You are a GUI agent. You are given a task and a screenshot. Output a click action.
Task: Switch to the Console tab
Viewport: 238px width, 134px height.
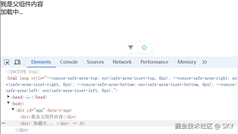tap(69, 62)
